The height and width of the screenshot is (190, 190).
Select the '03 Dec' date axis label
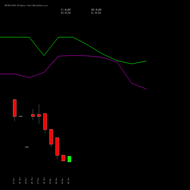(62, 181)
